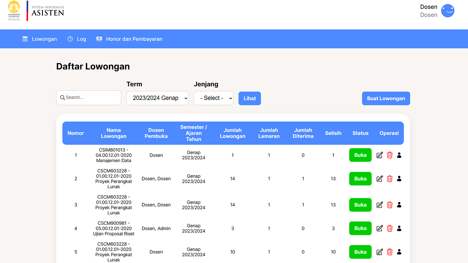
Task: Click the Search input field
Action: 89,98
